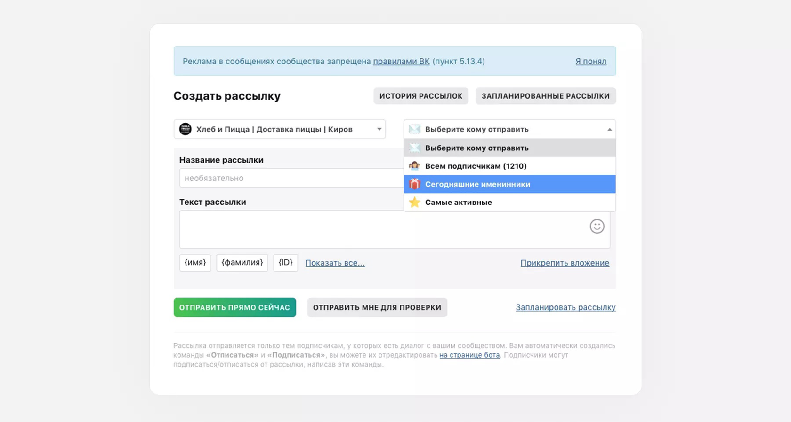The image size is (791, 422).
Task: Click the Создать рассылку heading
Action: coord(227,96)
